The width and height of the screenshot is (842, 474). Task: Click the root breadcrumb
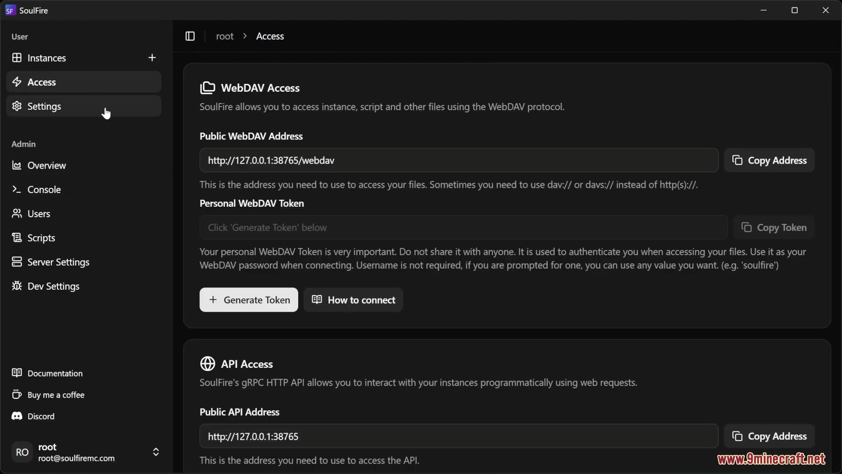[x=225, y=36]
